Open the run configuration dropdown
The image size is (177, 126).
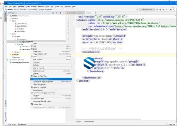click(x=148, y=9)
